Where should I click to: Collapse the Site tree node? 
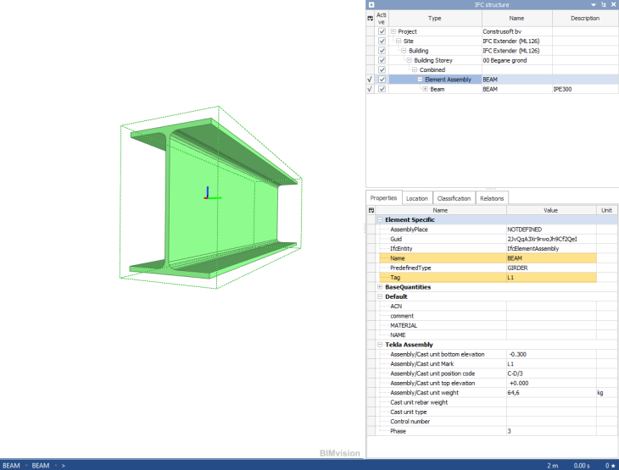coord(399,41)
